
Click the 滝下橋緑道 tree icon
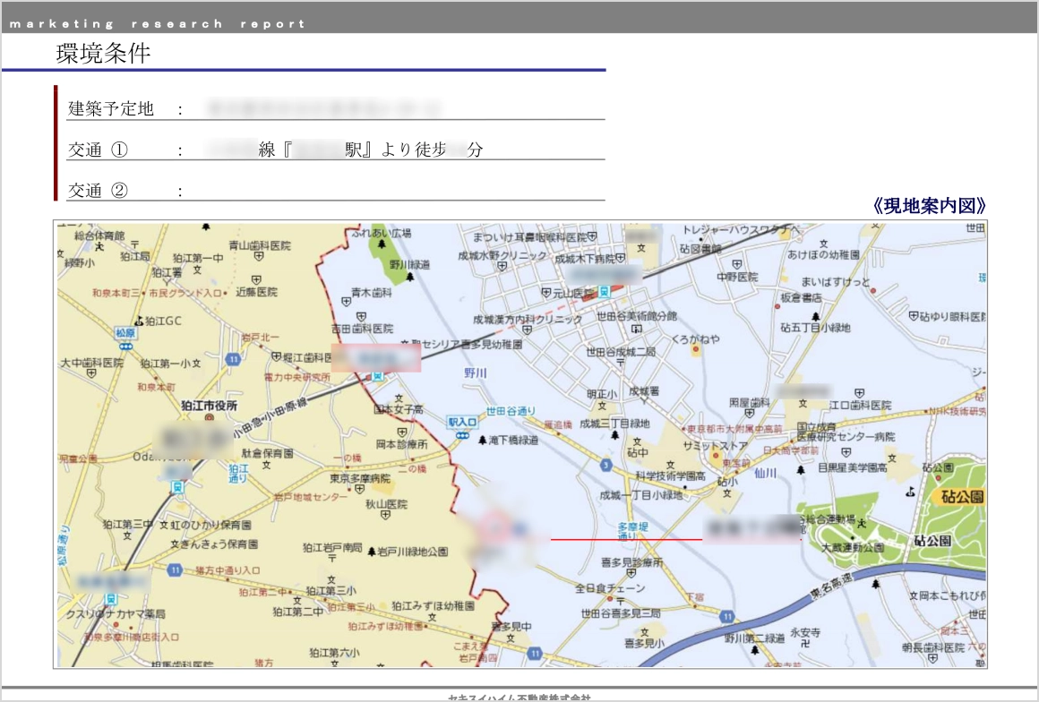coord(483,441)
